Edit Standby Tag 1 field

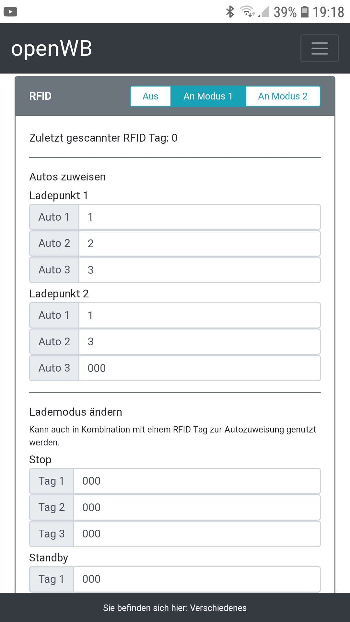pyautogui.click(x=197, y=579)
